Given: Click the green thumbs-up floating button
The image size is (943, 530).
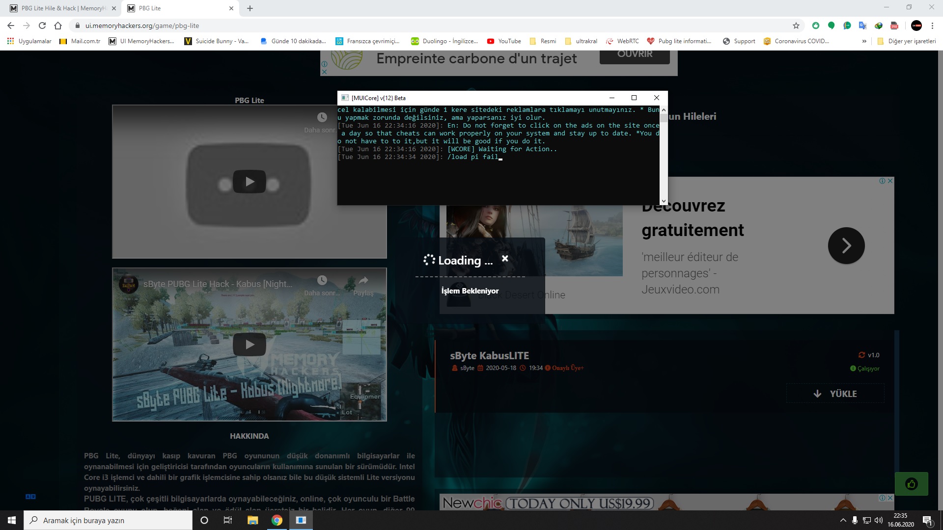Looking at the screenshot, I should [912, 484].
